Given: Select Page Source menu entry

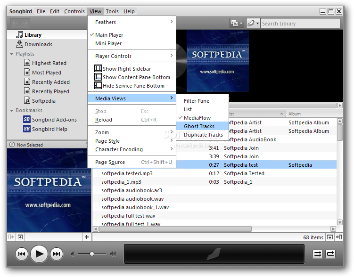Looking at the screenshot, I should [132, 162].
